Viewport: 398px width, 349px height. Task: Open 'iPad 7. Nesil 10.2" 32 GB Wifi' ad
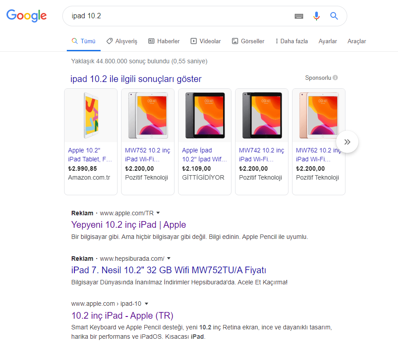[169, 270]
